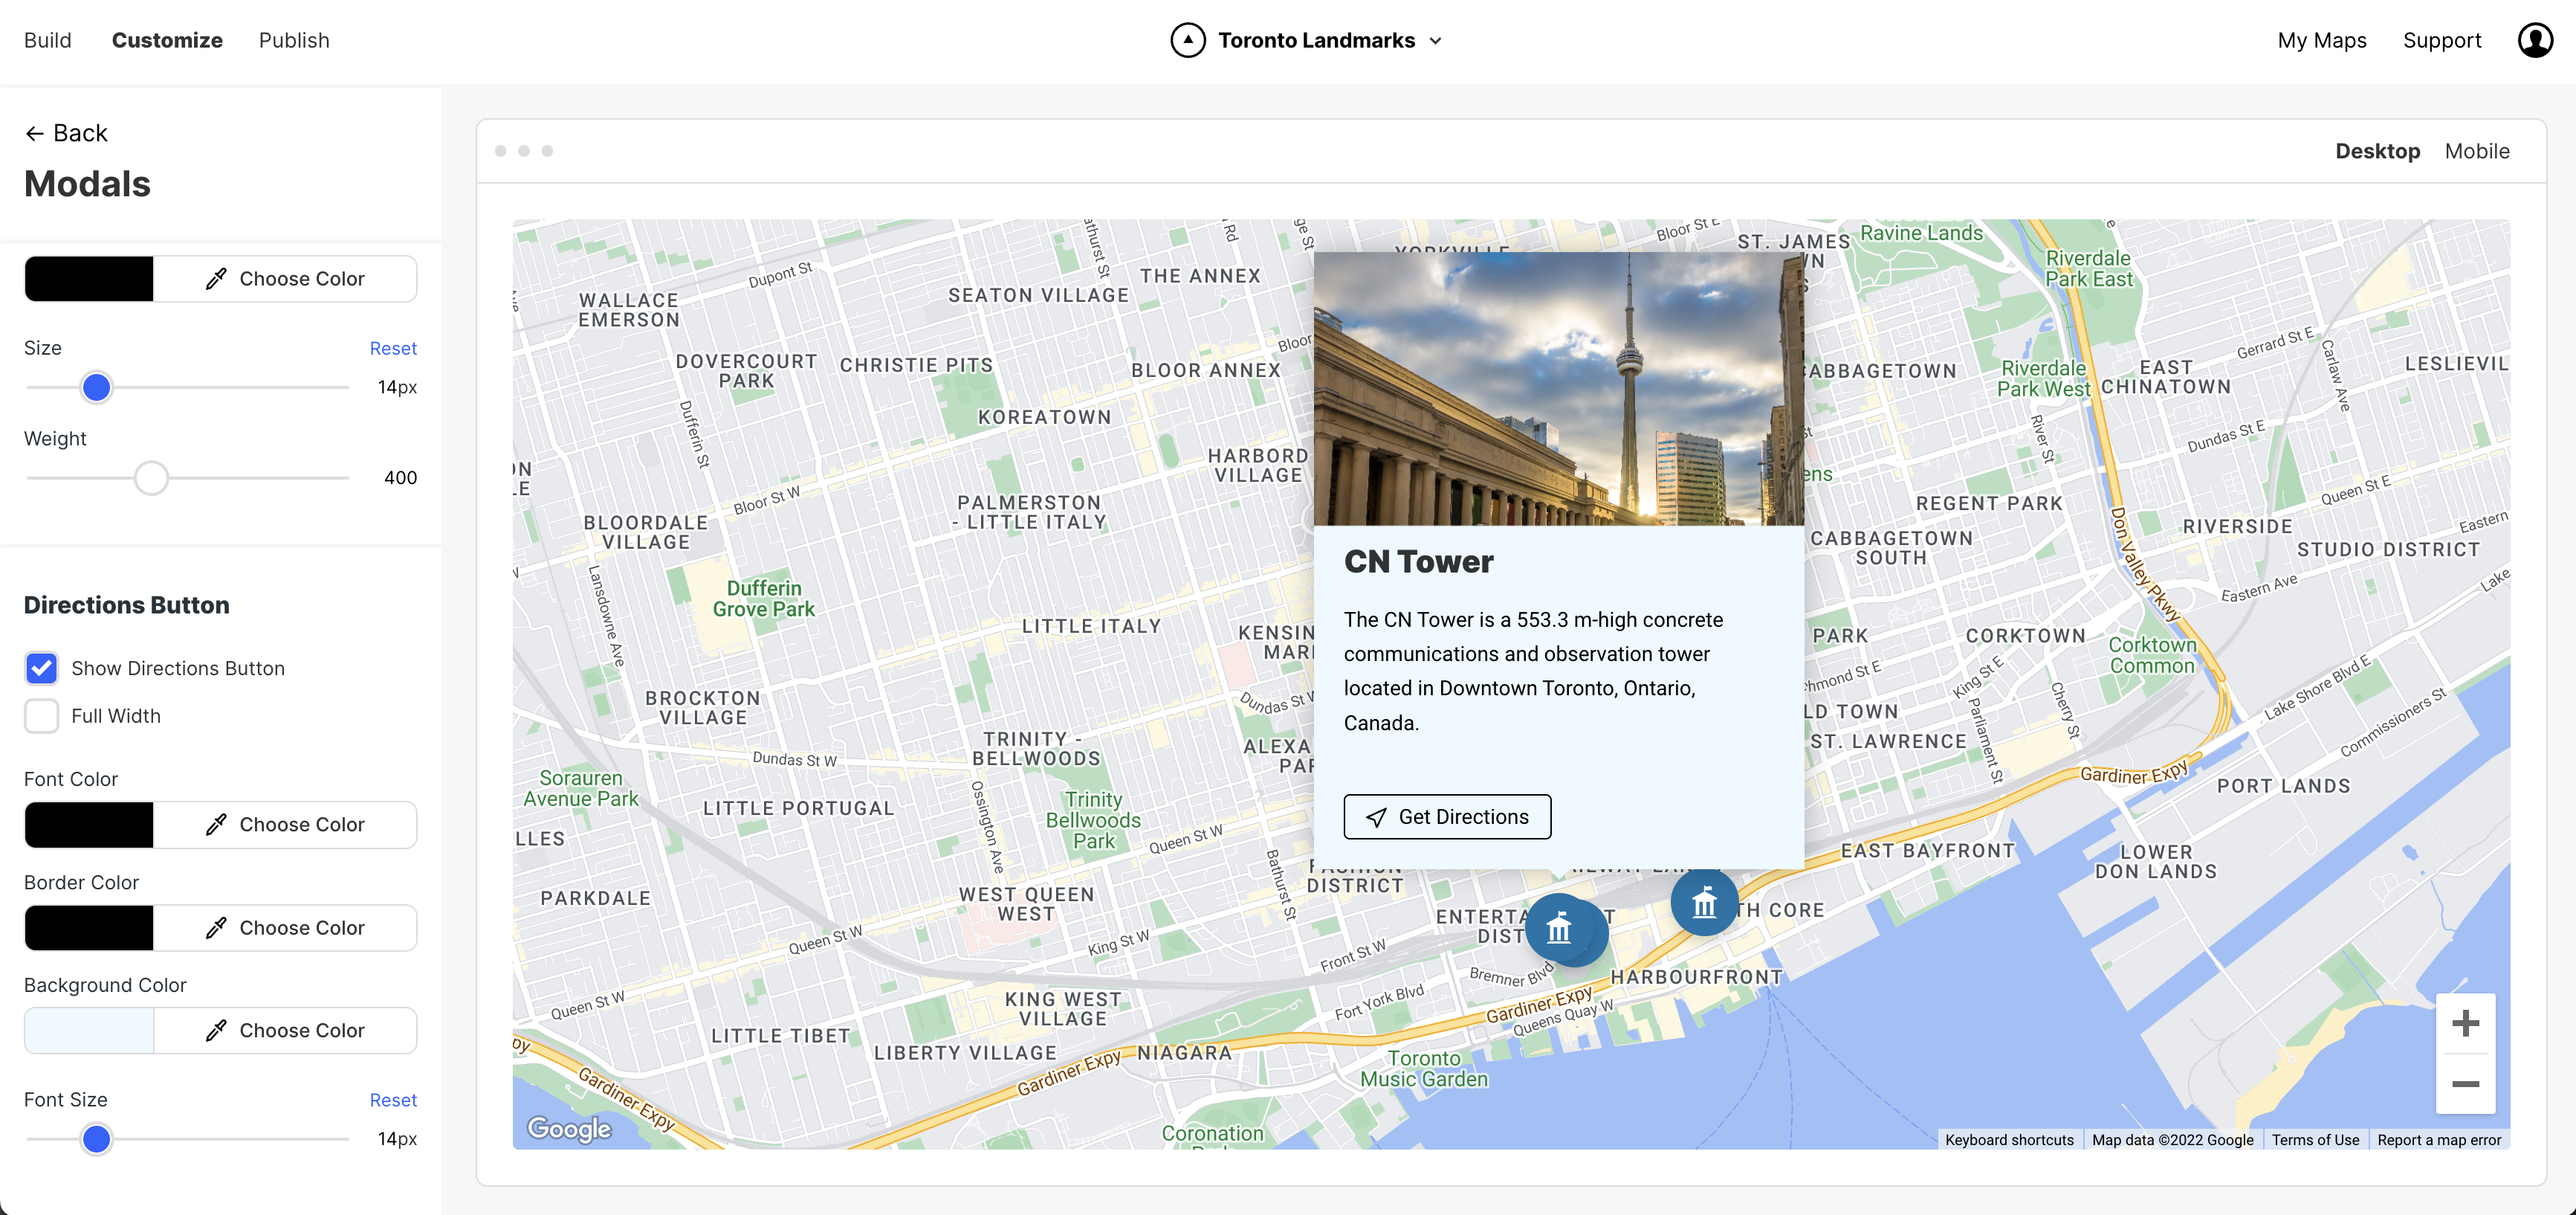The image size is (2576, 1215).
Task: Open My Maps menu item
Action: pyautogui.click(x=2321, y=40)
